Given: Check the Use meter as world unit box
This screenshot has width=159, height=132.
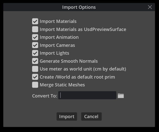Looking at the screenshot, I should coord(35,69).
